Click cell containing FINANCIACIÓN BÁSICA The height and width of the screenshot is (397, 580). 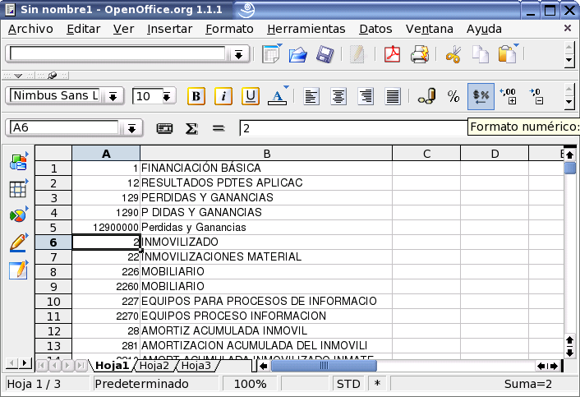[266, 168]
